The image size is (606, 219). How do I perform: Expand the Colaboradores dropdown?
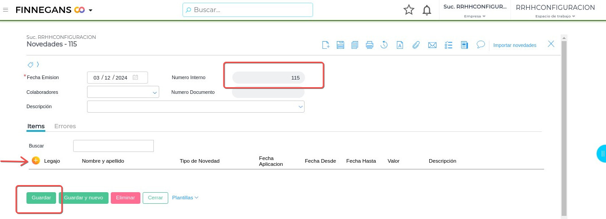coord(155,93)
